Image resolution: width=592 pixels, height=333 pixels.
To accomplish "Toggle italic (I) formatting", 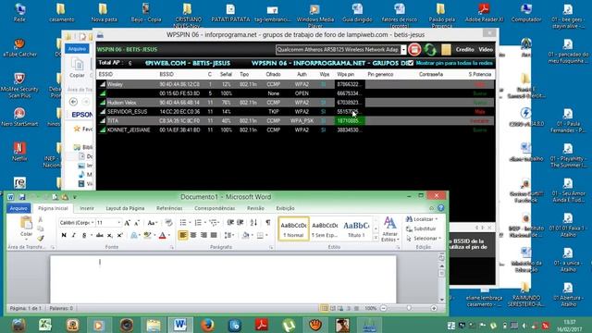I will pyautogui.click(x=74, y=235).
